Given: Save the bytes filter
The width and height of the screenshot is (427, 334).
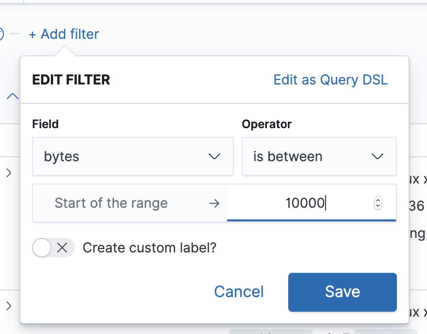Looking at the screenshot, I should click(x=342, y=292).
